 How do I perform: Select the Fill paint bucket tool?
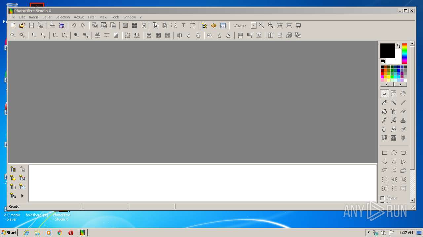tap(384, 111)
